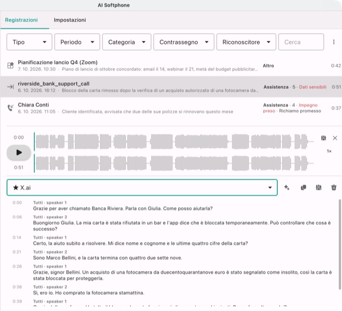
Task: Click the upper waveform track to seek
Action: tap(174, 142)
